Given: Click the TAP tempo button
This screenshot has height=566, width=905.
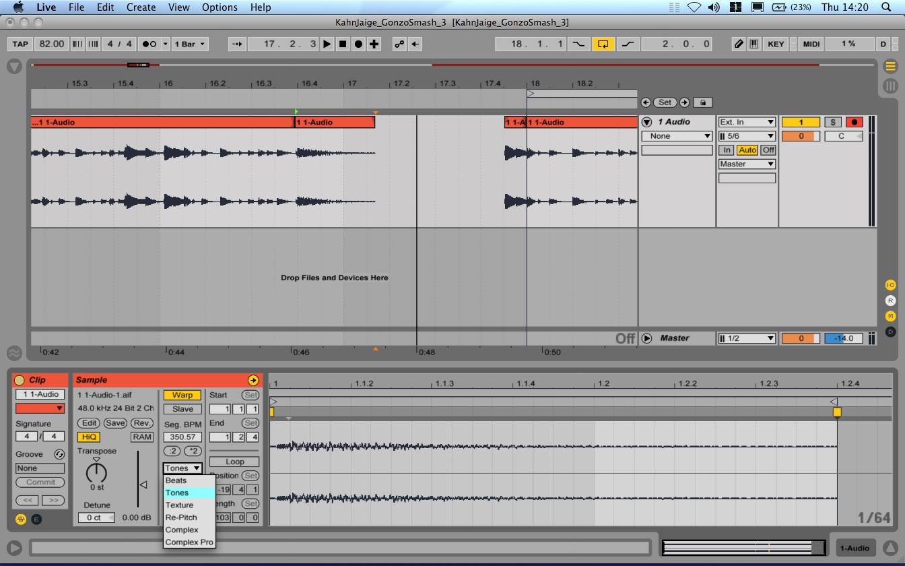Looking at the screenshot, I should click(x=21, y=44).
